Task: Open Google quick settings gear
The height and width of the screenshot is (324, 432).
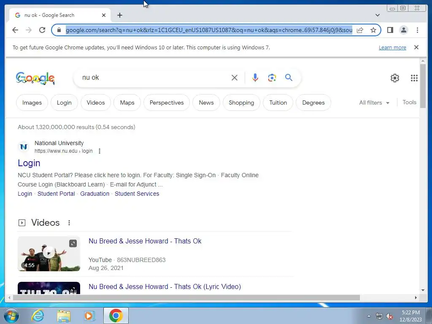Action: tap(395, 78)
